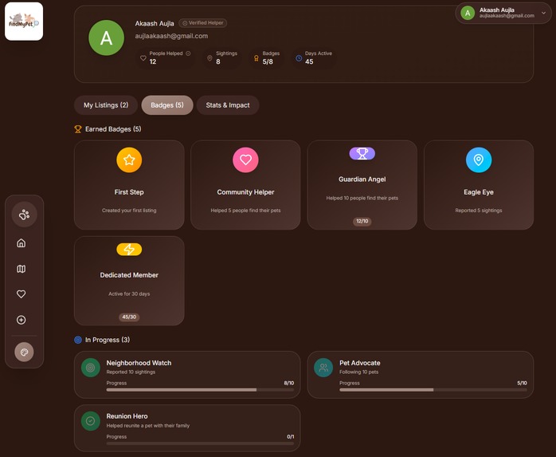Click the First Step badge title
The height and width of the screenshot is (457, 556).
(x=129, y=192)
